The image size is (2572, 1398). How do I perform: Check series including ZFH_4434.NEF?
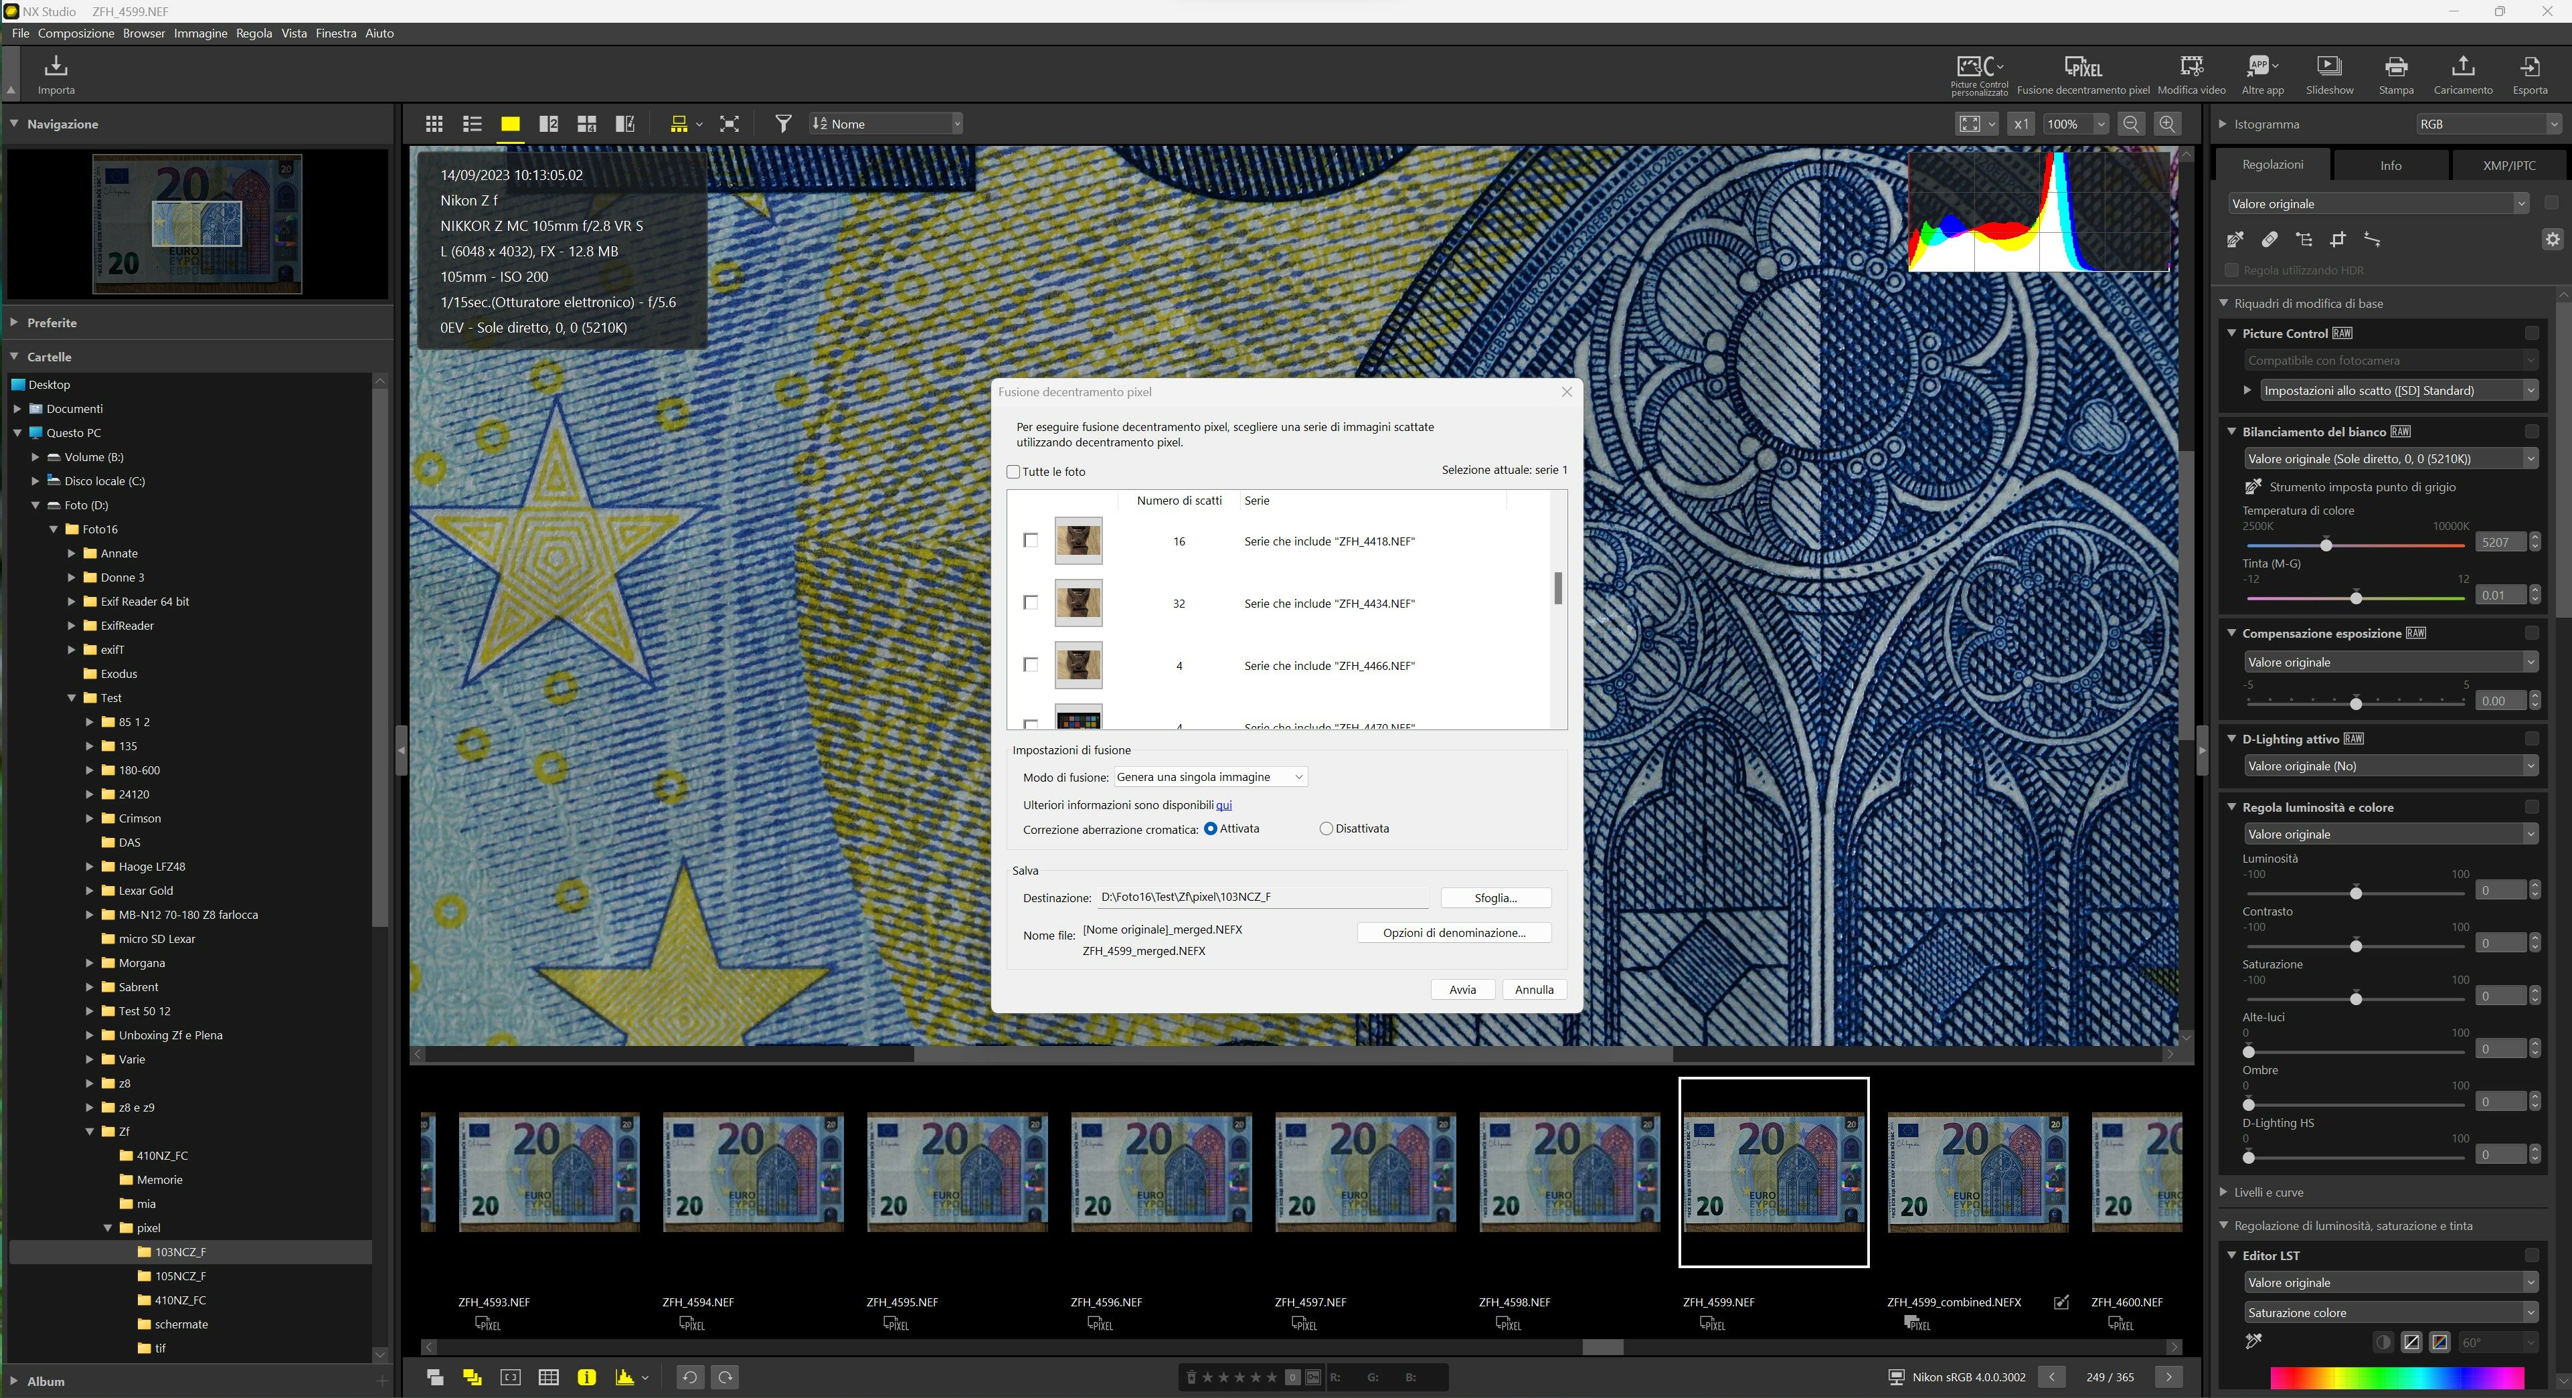(x=1031, y=602)
